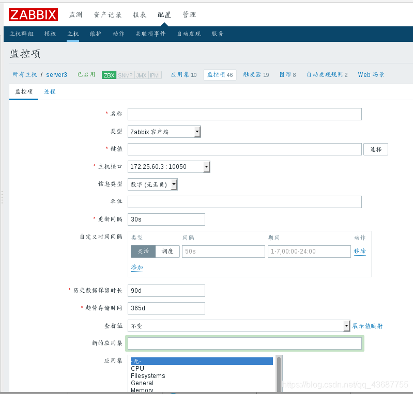Open 图形 8 link

287,75
